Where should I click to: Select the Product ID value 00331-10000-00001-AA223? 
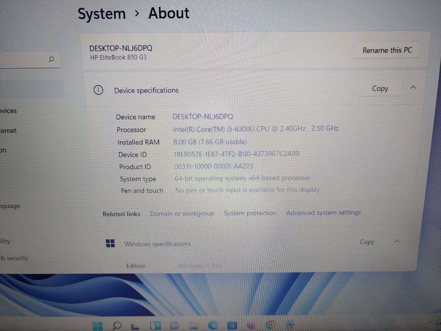point(214,166)
